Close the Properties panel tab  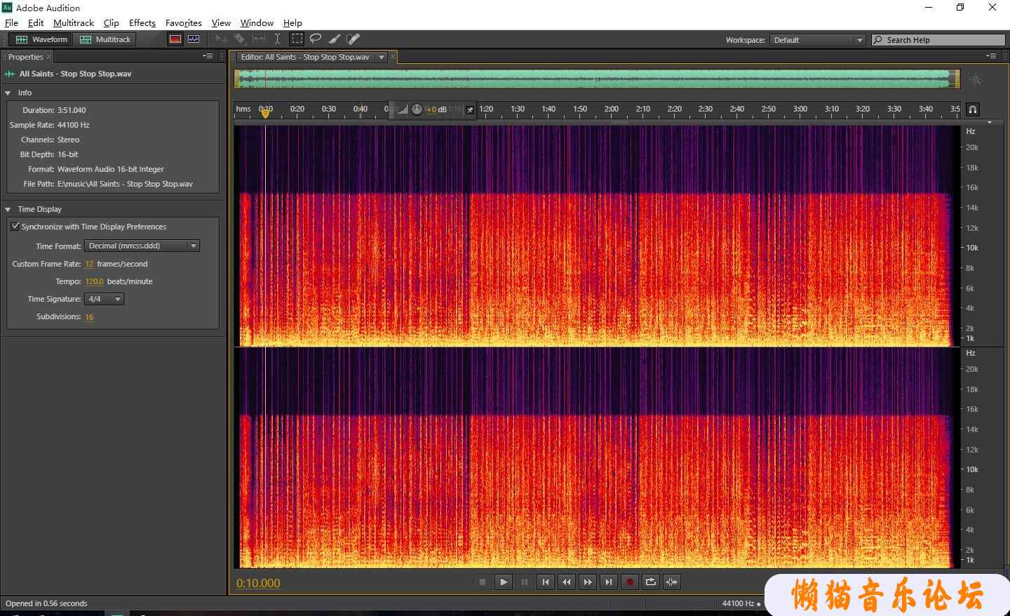(48, 57)
